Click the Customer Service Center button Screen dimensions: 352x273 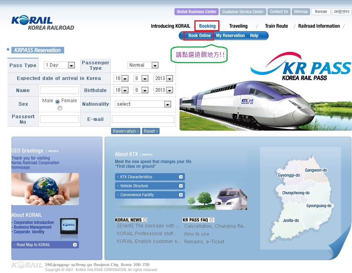tap(243, 12)
